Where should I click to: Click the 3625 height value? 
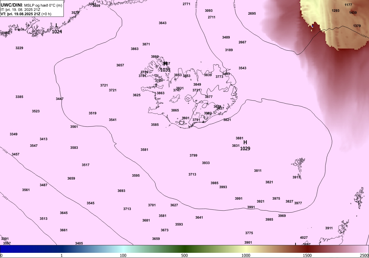137,95
